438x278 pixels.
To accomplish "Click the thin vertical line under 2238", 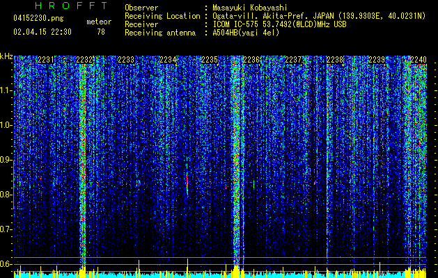I will [327, 159].
